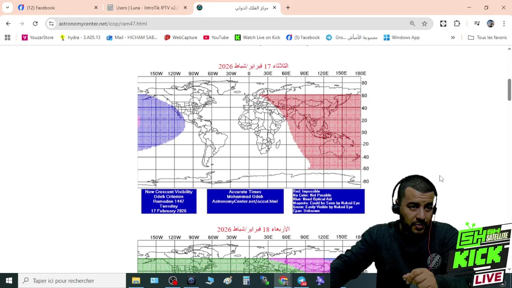Open OBS Studio from the taskbar
This screenshot has height=288, width=512.
(173, 281)
